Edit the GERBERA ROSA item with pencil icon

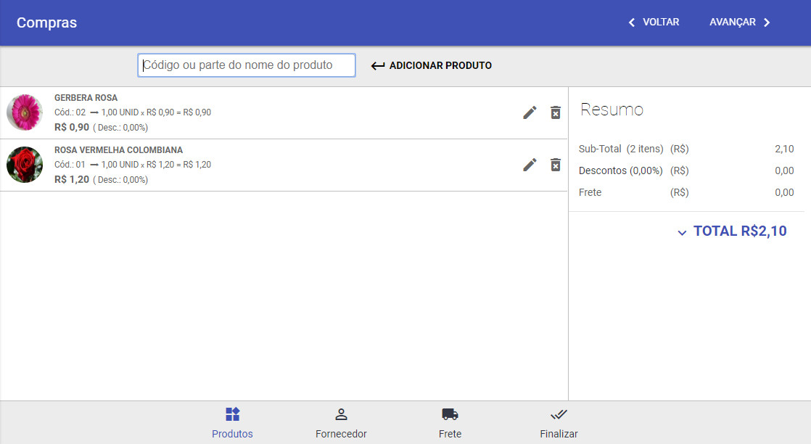[530, 112]
